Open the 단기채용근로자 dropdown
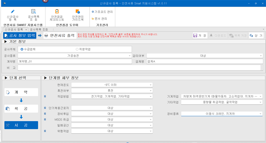This screenshot has width=266, height=143. 112,108
